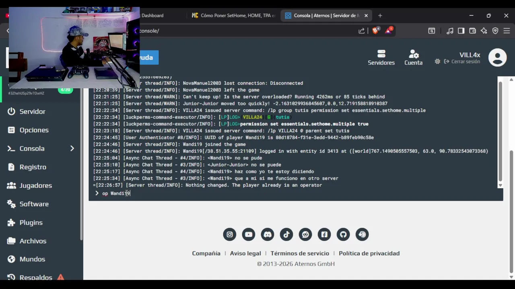Switch to the Cómo Poner SetHome tab
515x289 pixels.
[233, 16]
